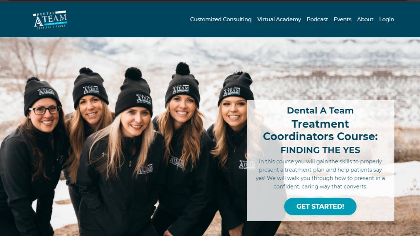The image size is (420, 236).
Task: Click the beanie logo on glasses woman
Action: [x=46, y=92]
